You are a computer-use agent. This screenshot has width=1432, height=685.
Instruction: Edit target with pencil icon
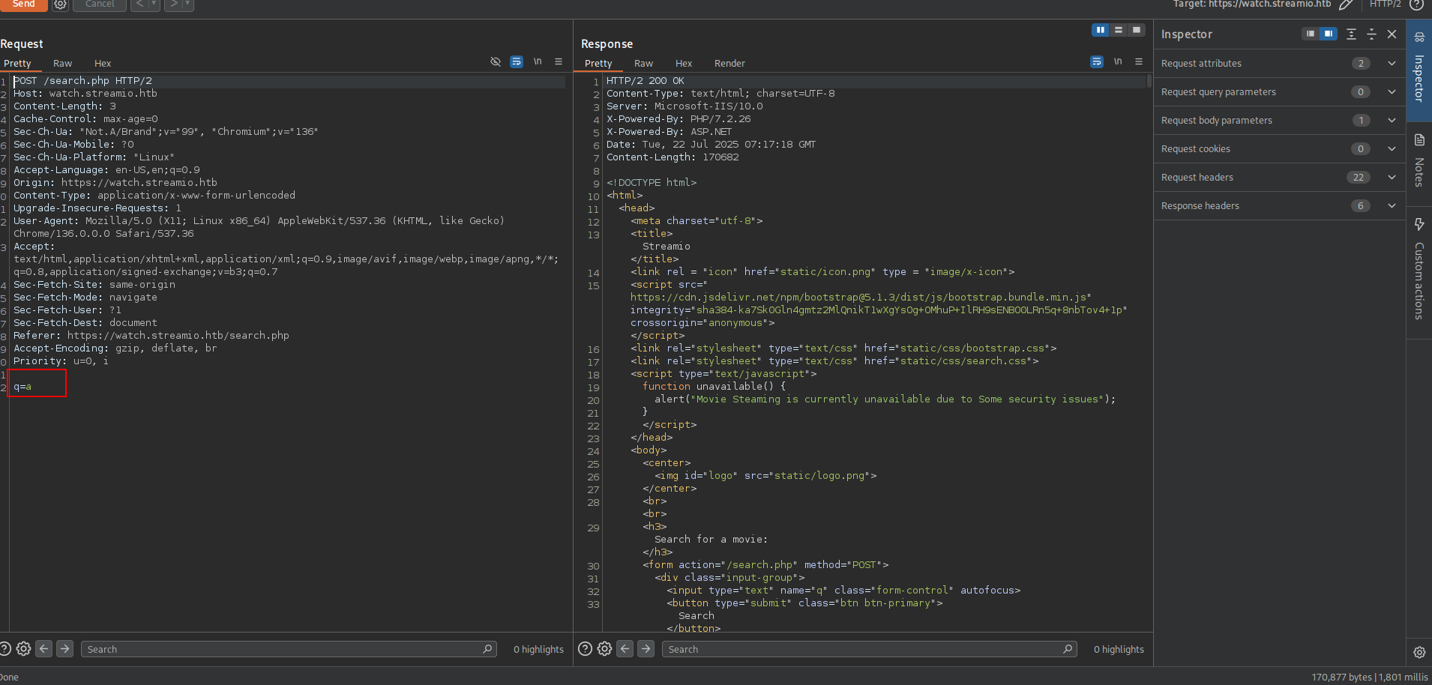[1346, 4]
